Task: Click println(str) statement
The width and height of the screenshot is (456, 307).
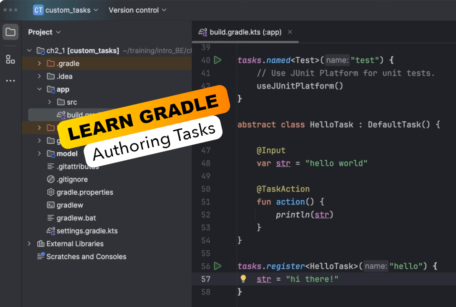Action: point(304,215)
